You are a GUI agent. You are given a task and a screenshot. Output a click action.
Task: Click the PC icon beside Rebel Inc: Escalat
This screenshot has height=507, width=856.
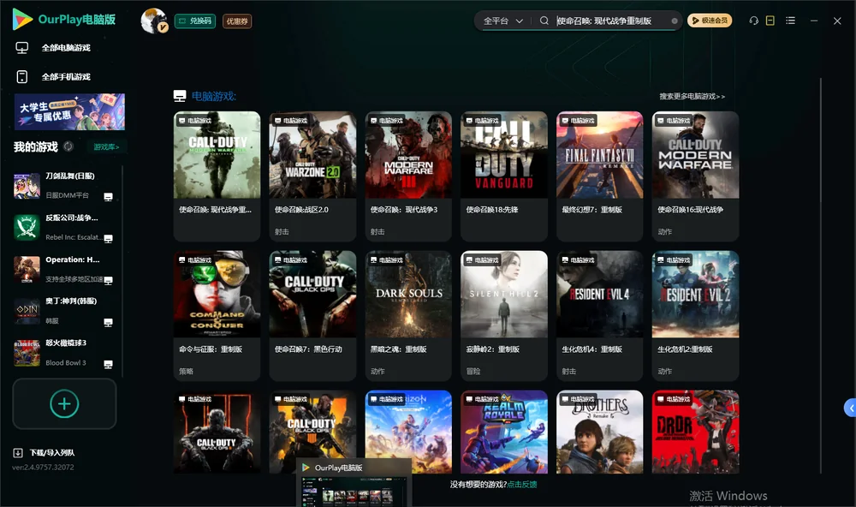108,238
